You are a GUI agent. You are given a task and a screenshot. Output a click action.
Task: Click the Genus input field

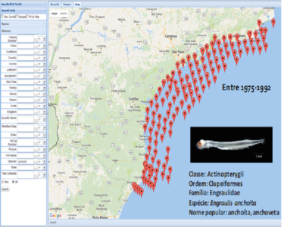26,94
